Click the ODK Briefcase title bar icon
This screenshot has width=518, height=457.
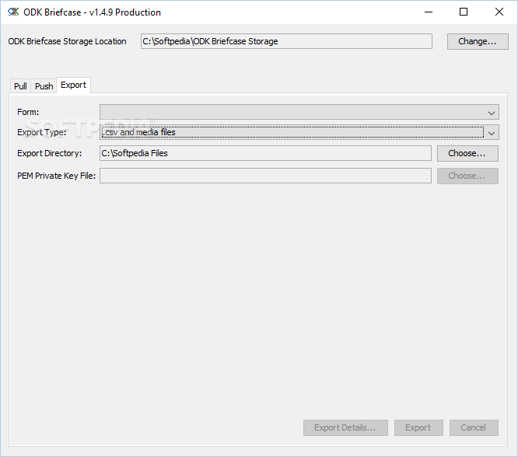pos(13,12)
